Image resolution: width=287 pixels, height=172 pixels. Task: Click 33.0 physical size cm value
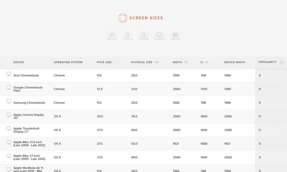[x=134, y=89]
